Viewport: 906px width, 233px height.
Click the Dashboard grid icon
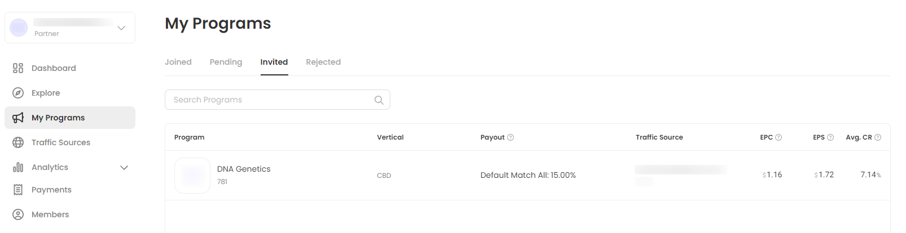pos(18,68)
